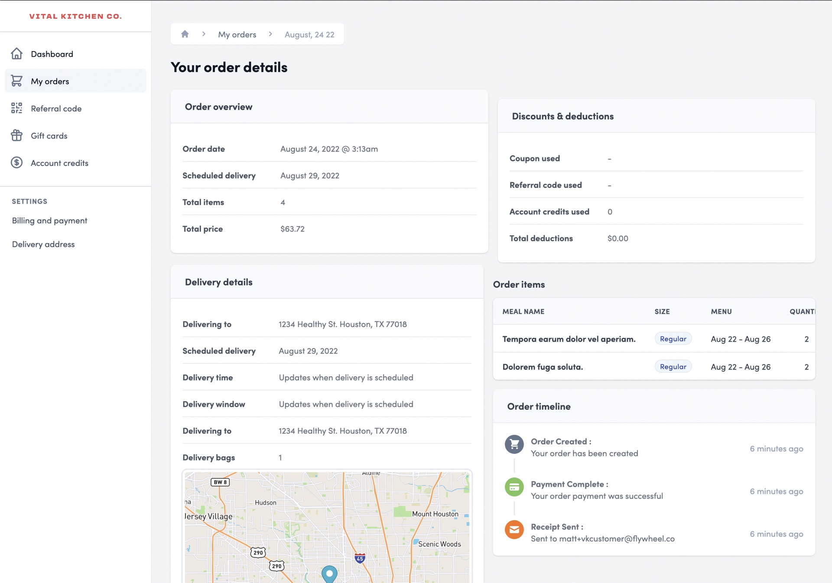Expand the chevron after the breadcrumb home
This screenshot has height=583, width=832.
pyautogui.click(x=203, y=34)
